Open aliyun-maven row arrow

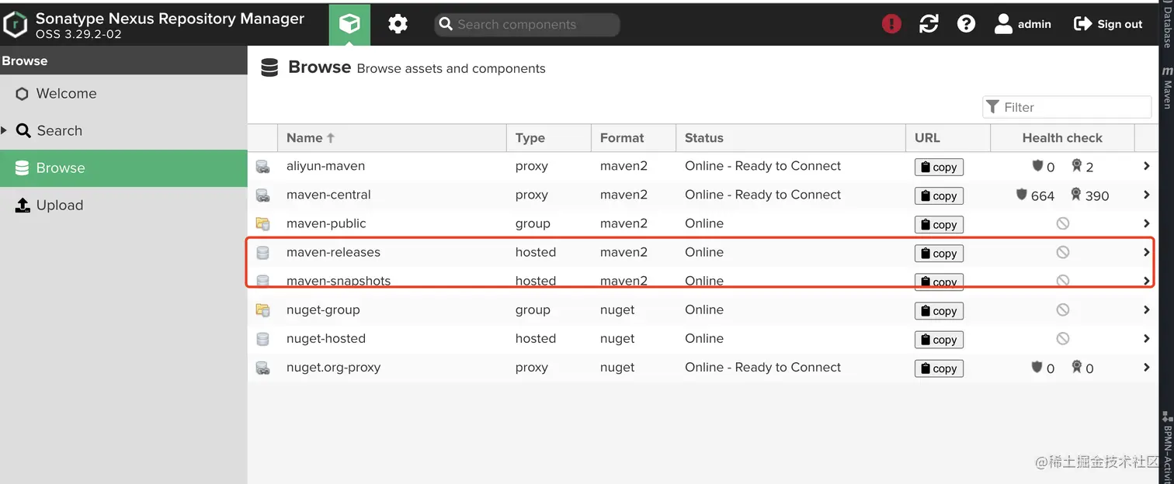tap(1146, 166)
